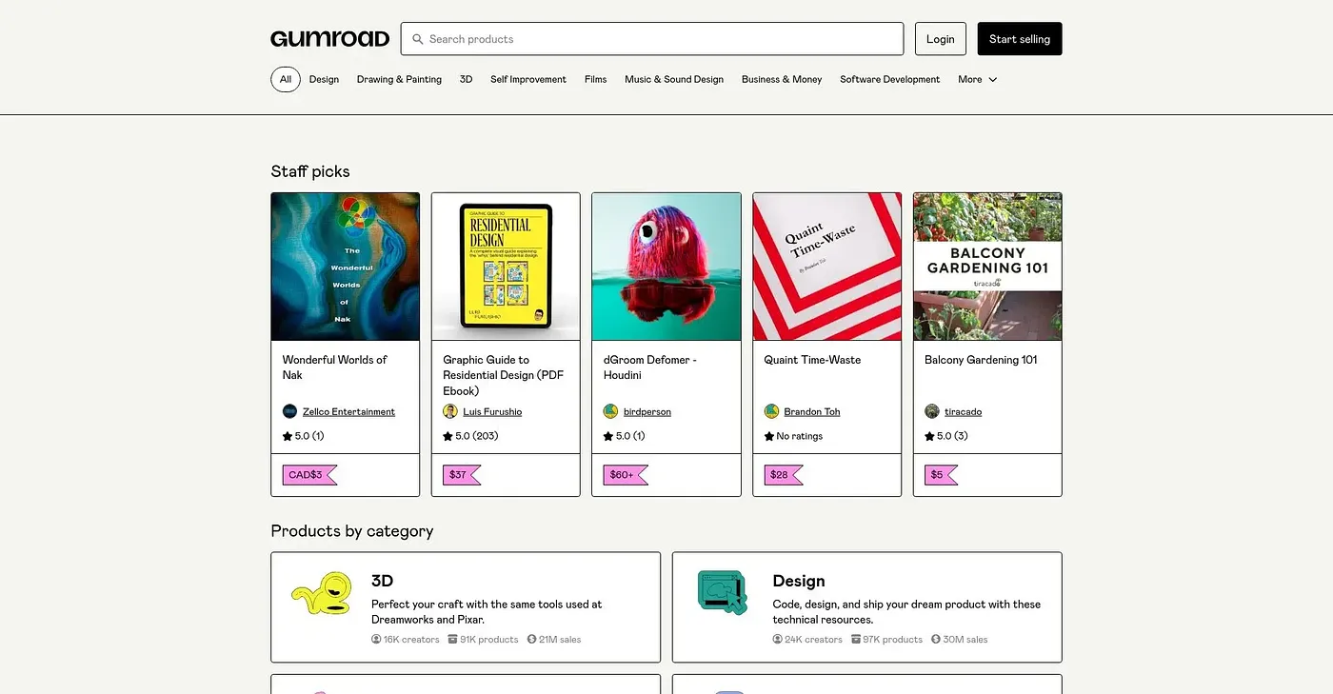This screenshot has height=694, width=1333.
Task: Open tiracado's avatar icon
Action: (x=932, y=411)
